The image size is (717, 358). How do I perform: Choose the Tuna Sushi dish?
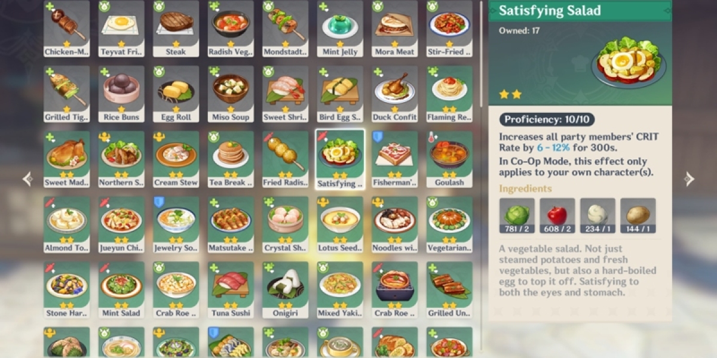[x=231, y=290]
